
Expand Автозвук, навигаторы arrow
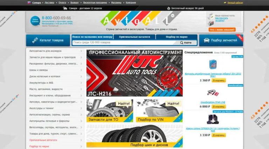[81, 102]
